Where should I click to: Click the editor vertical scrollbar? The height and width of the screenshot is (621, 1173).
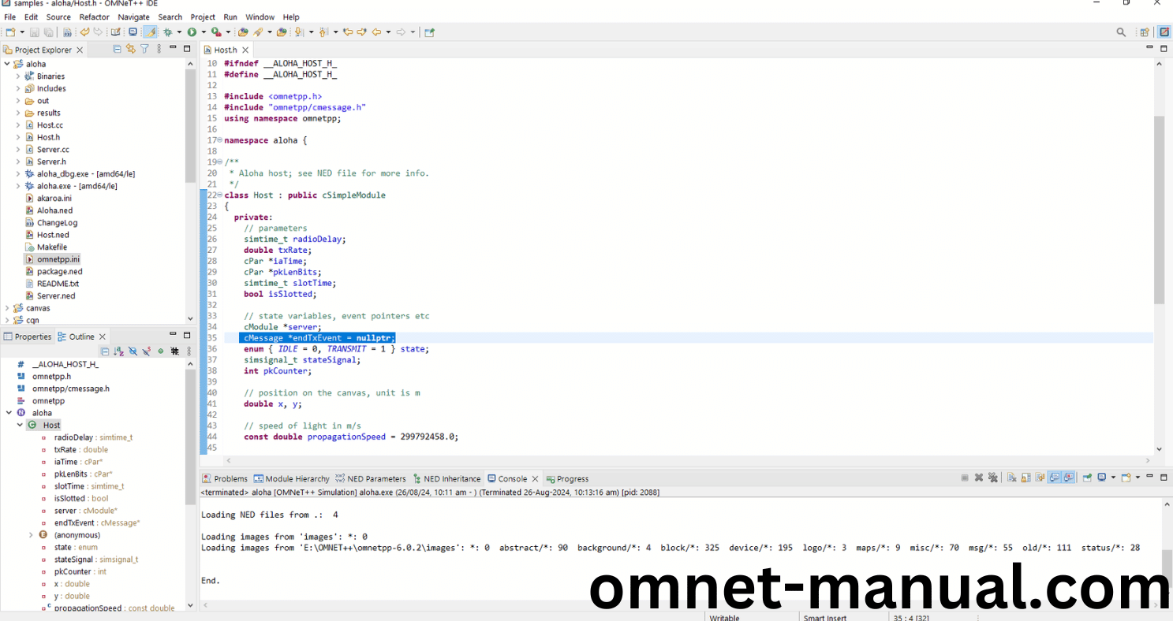(x=1159, y=210)
